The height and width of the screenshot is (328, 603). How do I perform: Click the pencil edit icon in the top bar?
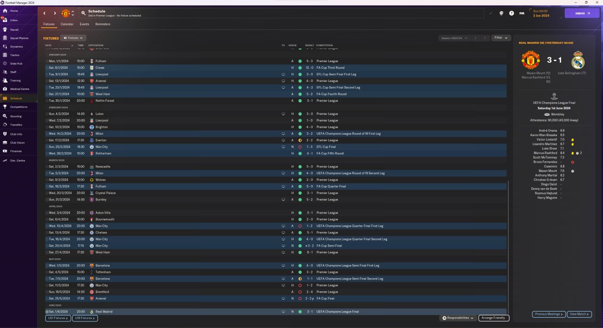pos(490,13)
